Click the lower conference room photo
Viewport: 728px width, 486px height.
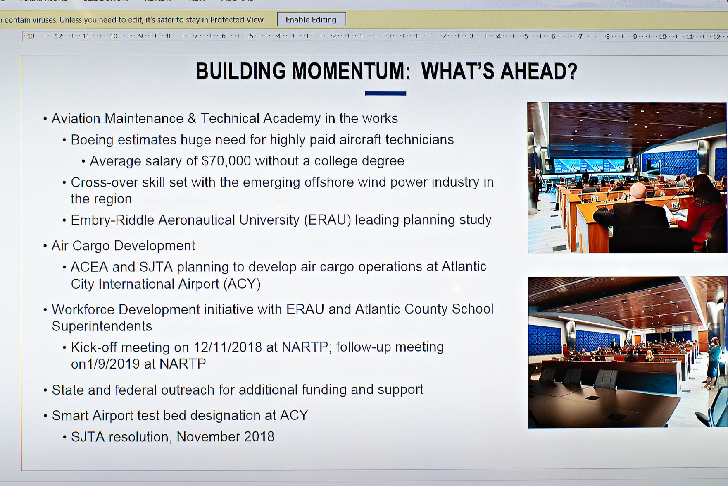[628, 352]
